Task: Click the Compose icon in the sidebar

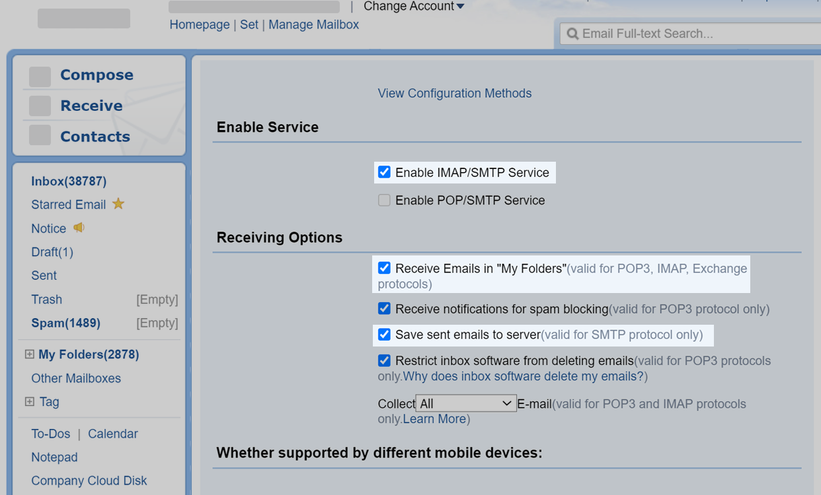Action: (40, 76)
